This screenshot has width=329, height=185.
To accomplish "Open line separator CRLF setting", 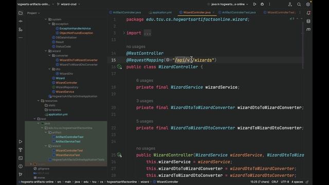I will click(275, 182).
